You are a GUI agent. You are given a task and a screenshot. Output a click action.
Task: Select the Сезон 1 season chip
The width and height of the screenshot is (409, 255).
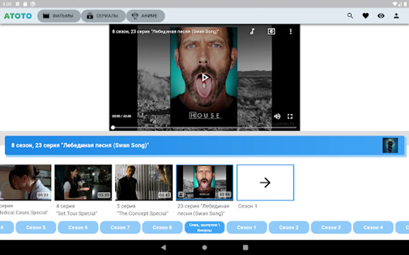[x=247, y=228]
